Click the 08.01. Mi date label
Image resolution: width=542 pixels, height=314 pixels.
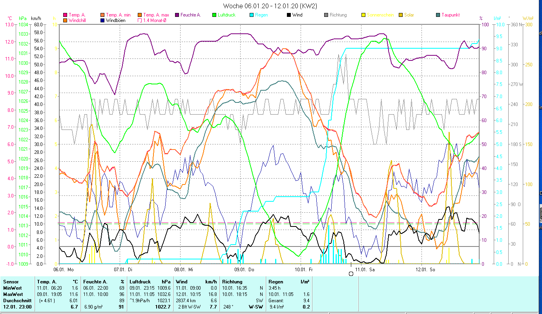point(184,270)
